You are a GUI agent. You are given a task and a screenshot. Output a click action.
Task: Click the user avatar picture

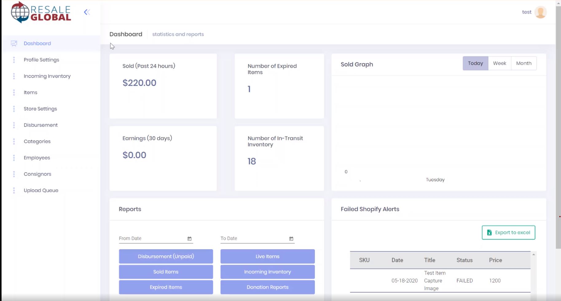540,12
